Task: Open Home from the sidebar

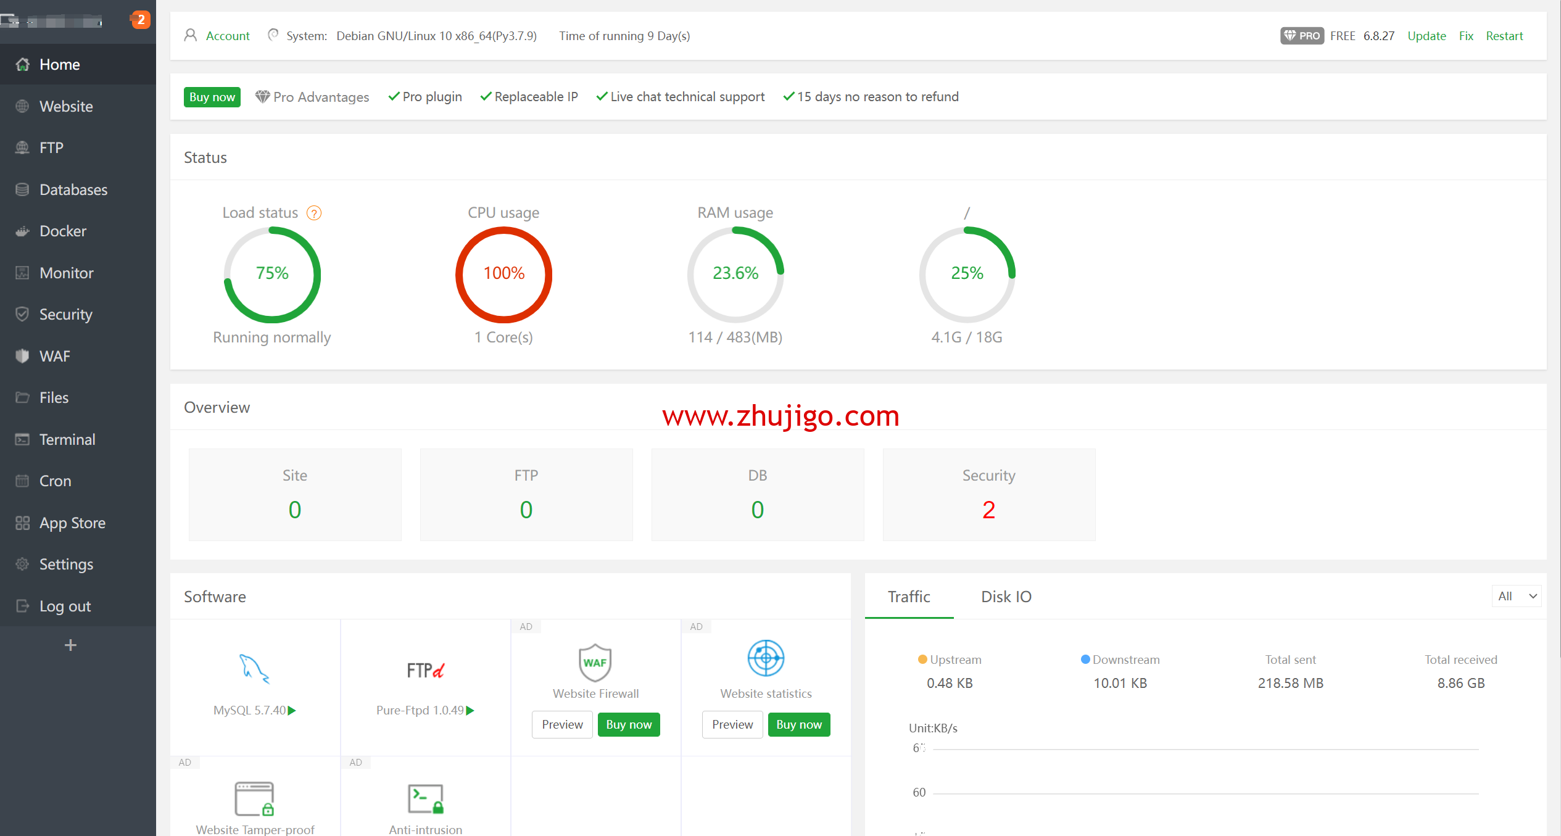Action: 78,64
